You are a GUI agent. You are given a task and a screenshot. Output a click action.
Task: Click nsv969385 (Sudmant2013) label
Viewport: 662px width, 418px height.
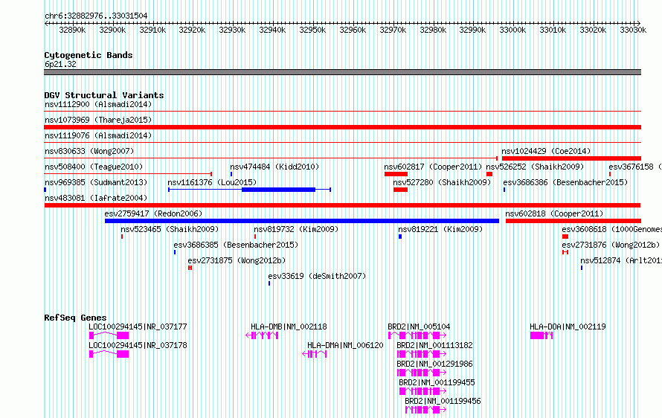pyautogui.click(x=96, y=182)
